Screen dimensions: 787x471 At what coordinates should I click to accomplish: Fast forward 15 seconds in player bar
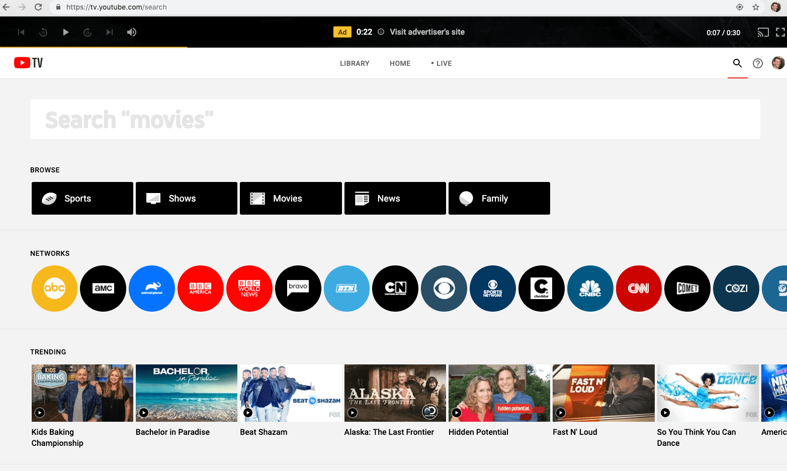tap(88, 32)
